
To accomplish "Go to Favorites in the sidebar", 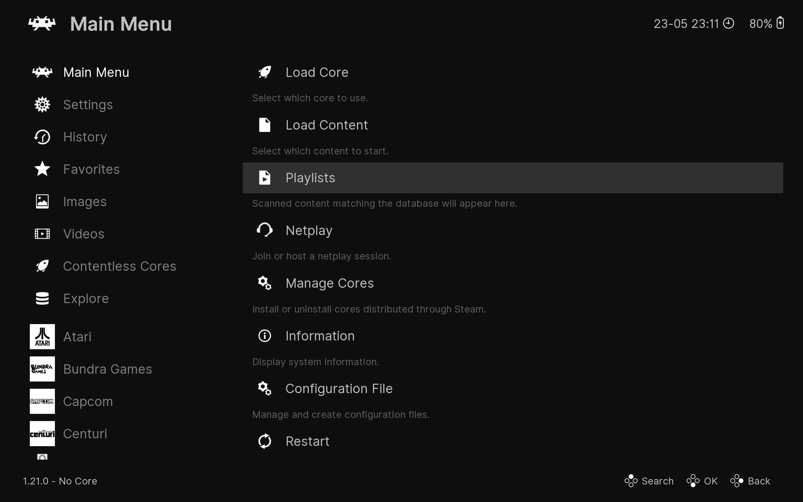I will [x=91, y=169].
